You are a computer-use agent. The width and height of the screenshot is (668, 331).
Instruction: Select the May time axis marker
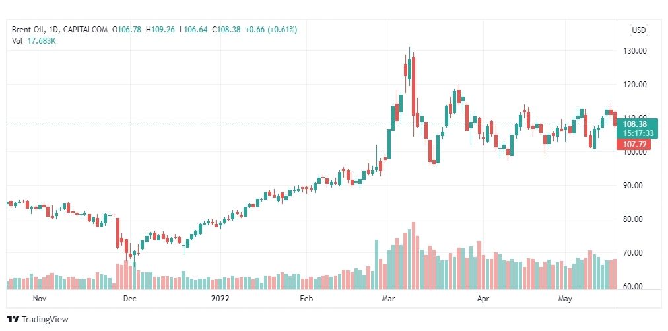[x=565, y=299]
